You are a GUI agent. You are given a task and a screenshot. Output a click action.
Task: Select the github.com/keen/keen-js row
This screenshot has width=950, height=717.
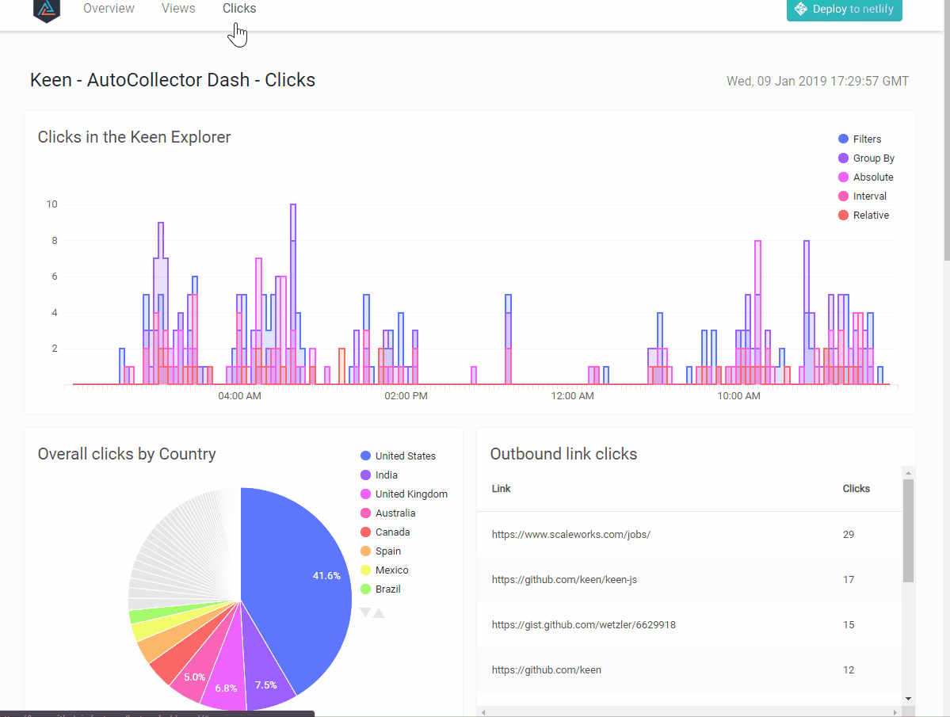pos(689,579)
